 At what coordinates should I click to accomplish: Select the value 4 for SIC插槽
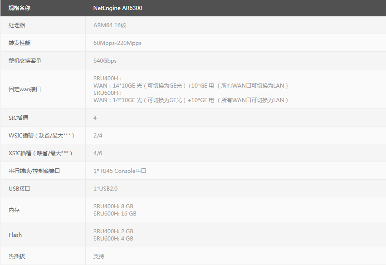(x=95, y=118)
